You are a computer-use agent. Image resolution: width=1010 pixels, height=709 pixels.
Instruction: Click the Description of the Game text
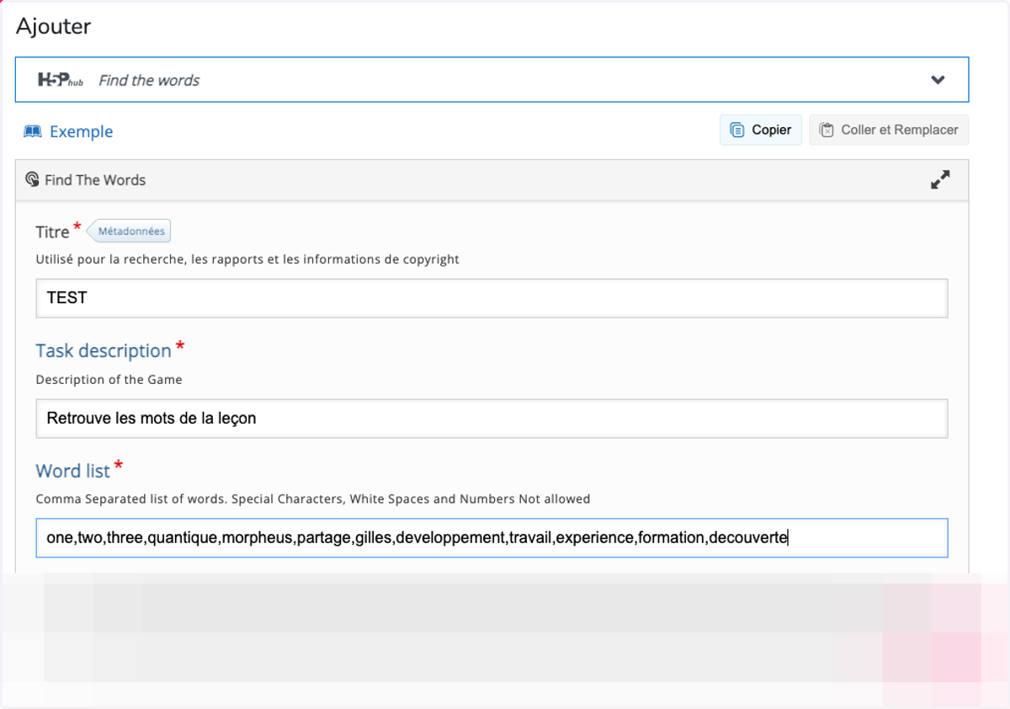tap(109, 380)
